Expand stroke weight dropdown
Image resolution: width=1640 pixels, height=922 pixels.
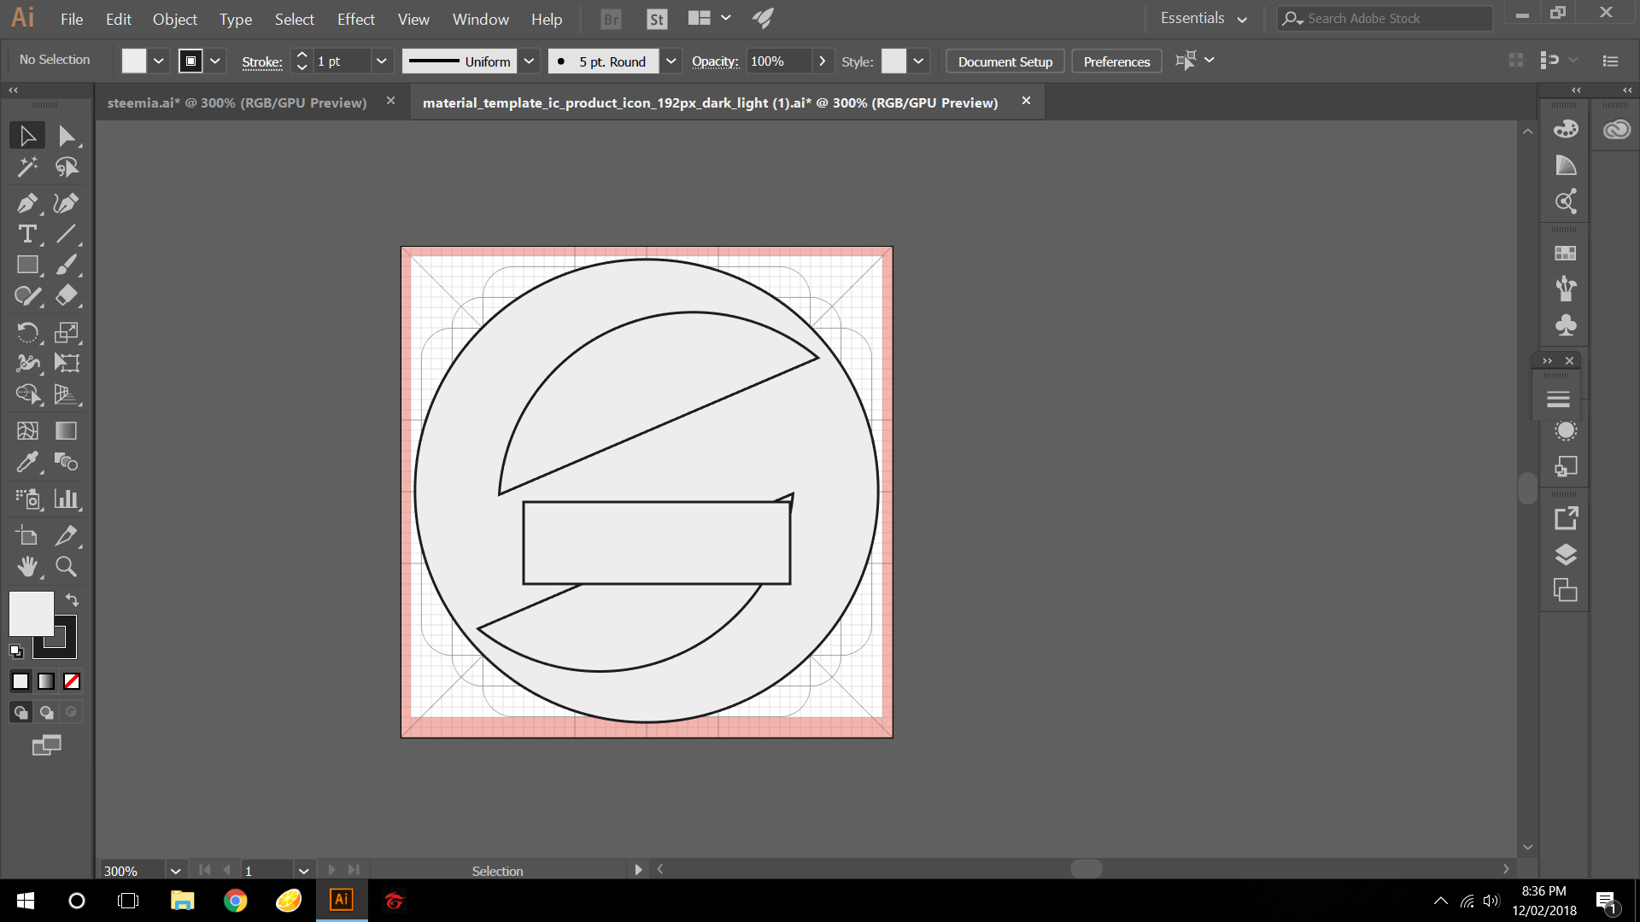(382, 61)
